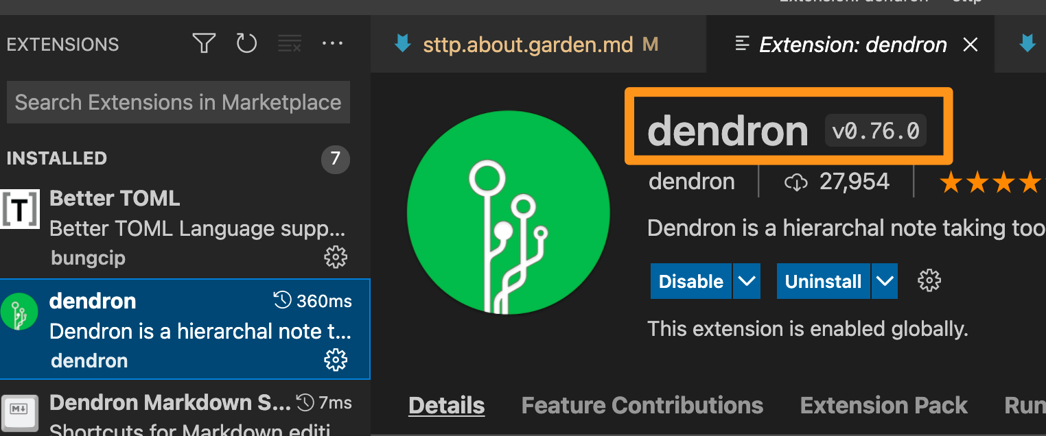Uninstall the dendron extension
The height and width of the screenshot is (436, 1046).
[x=824, y=281]
